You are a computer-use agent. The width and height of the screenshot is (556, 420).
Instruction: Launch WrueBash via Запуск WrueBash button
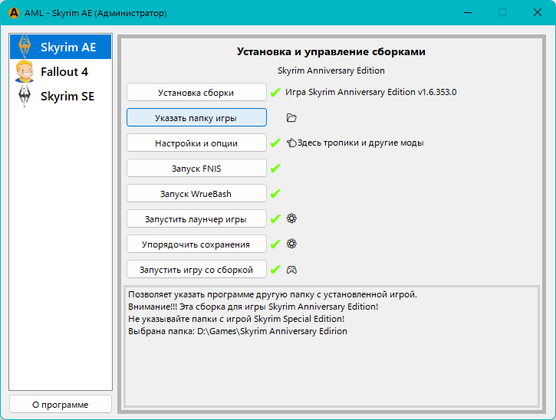point(196,194)
